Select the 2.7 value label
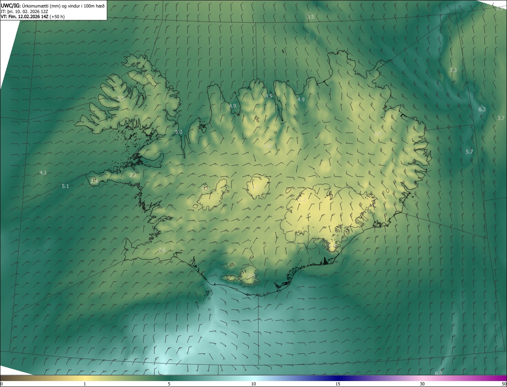 point(133,175)
